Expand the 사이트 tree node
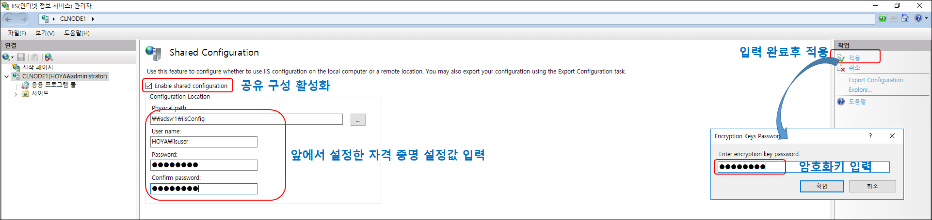Screen dimensions: 932x220 pos(16,94)
